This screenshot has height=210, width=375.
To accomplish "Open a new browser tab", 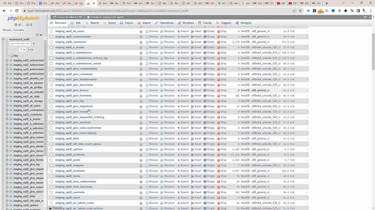I will click(x=327, y=3).
